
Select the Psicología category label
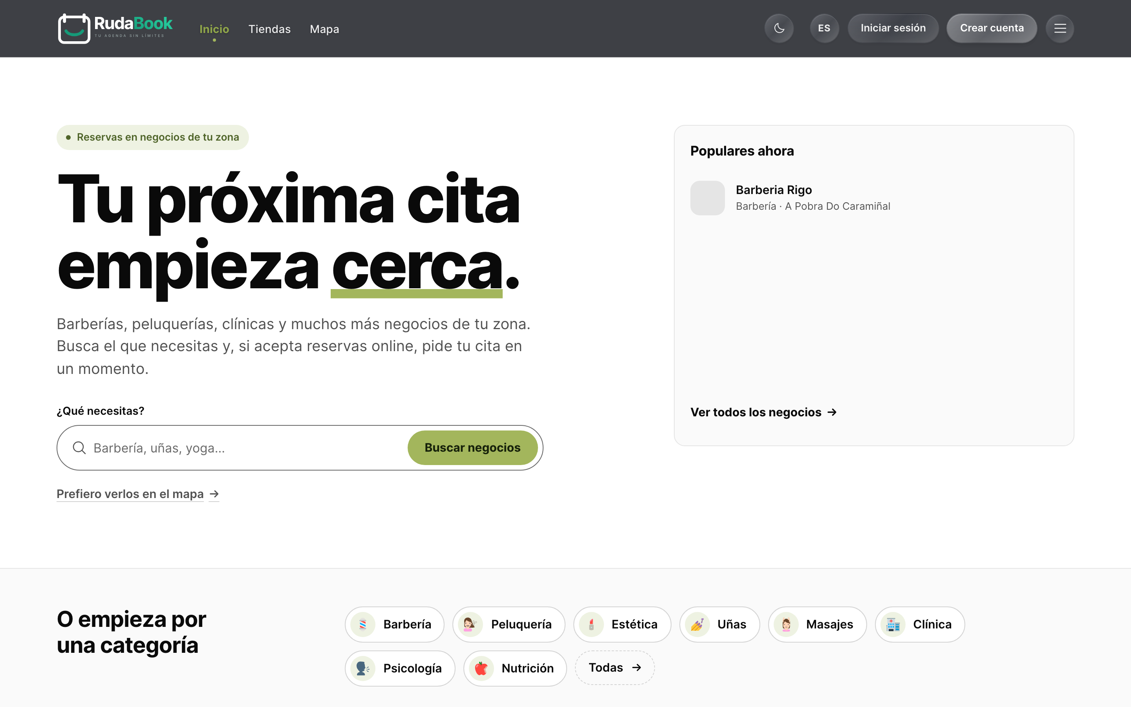(x=412, y=668)
